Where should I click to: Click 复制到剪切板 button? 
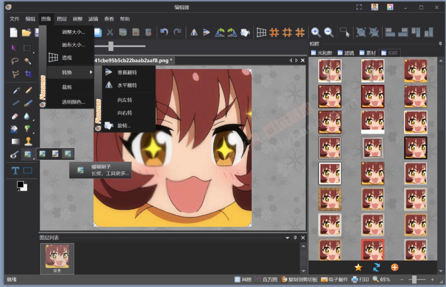pos(299,279)
